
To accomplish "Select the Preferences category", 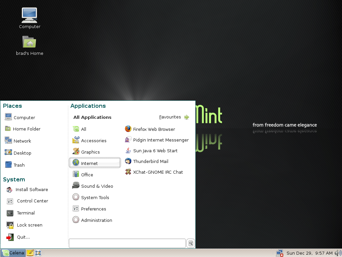I will (95, 208).
